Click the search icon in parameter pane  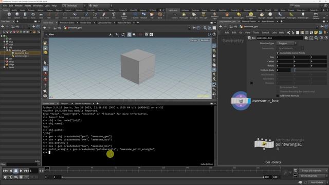coord(316,38)
